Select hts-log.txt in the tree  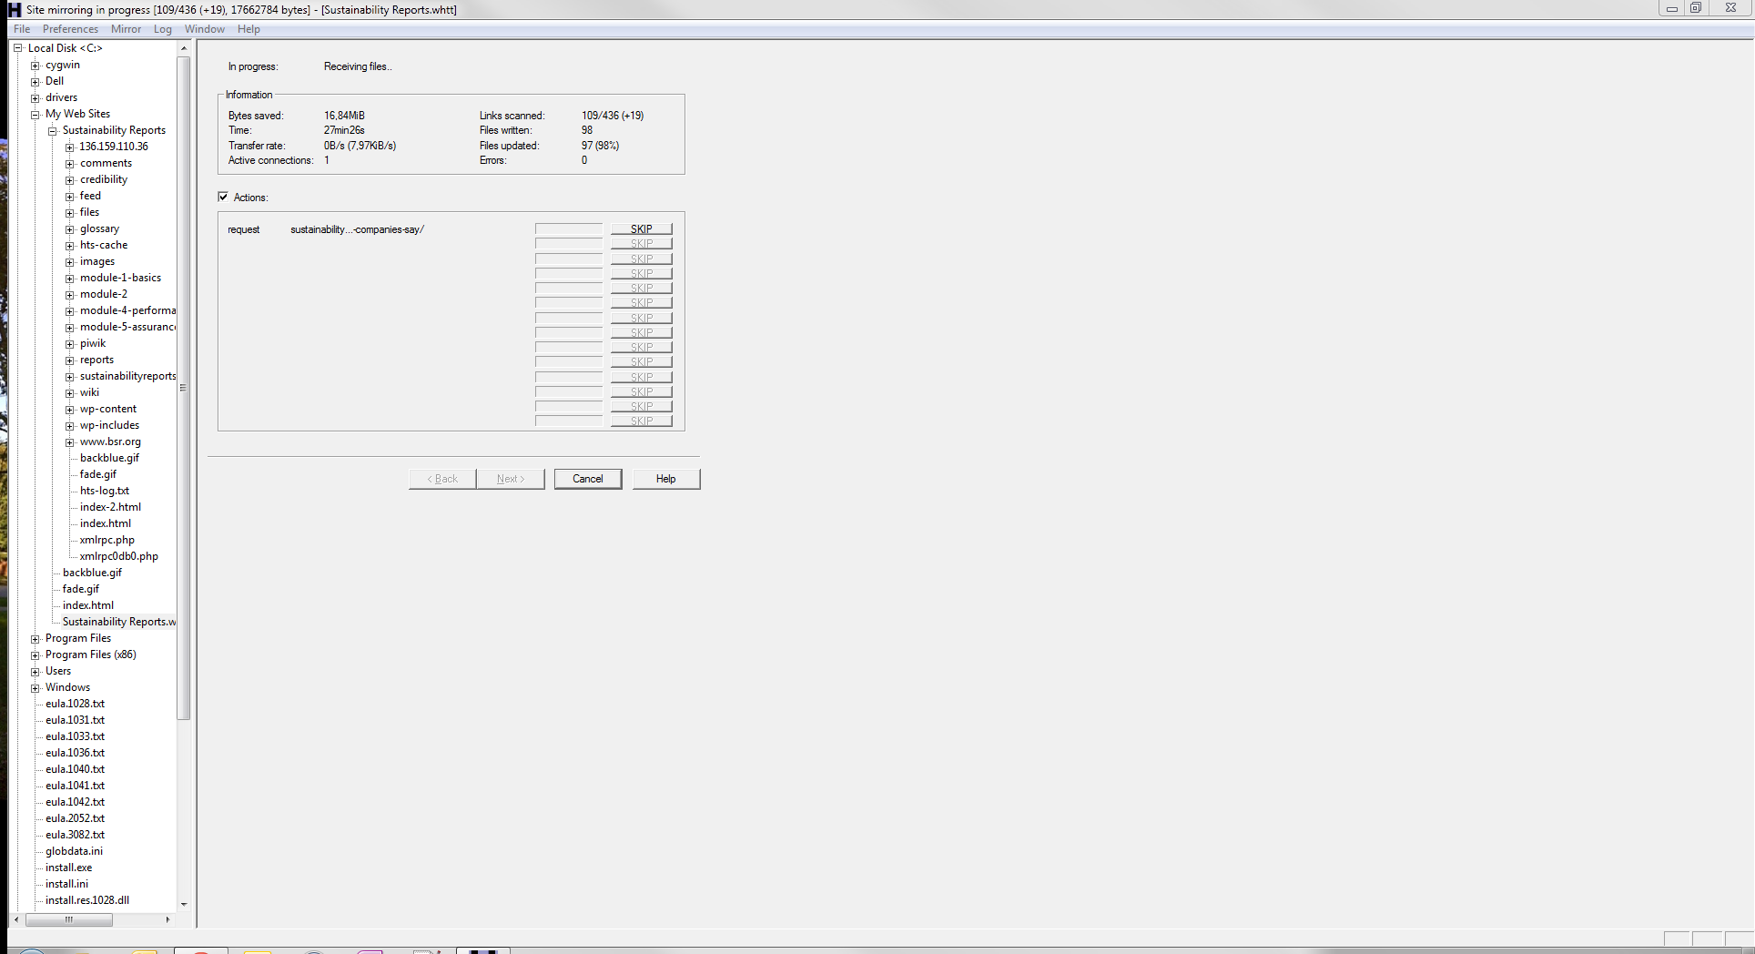coord(104,491)
